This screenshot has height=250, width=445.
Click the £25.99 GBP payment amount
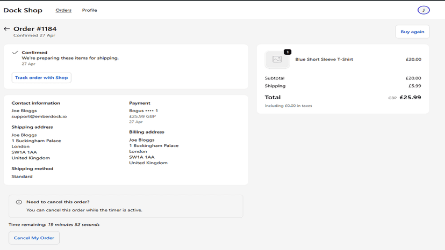point(142,116)
